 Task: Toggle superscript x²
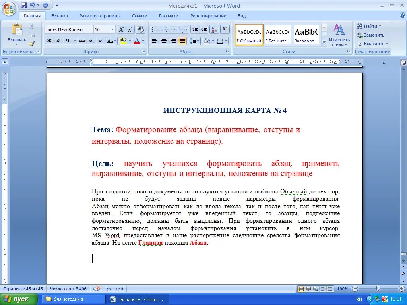pos(101,41)
